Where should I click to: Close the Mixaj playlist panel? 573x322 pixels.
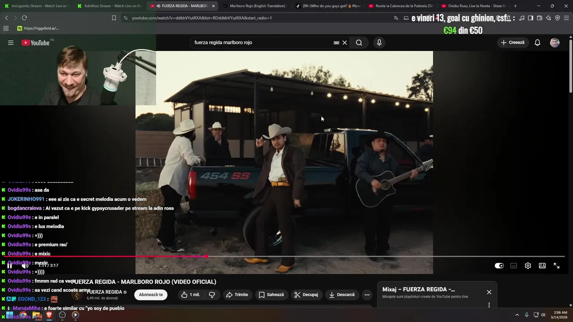pos(489,292)
